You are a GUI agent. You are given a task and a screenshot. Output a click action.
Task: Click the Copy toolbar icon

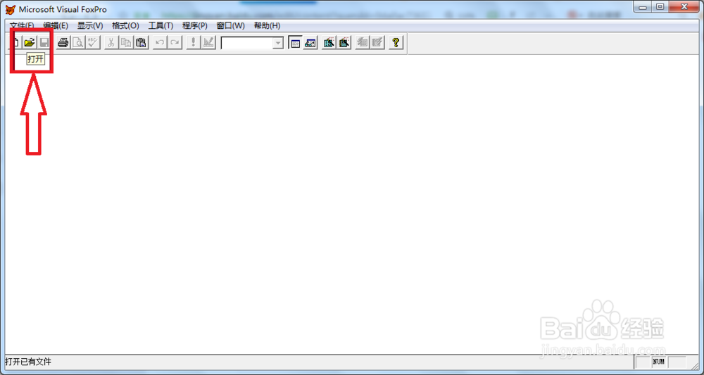[126, 43]
